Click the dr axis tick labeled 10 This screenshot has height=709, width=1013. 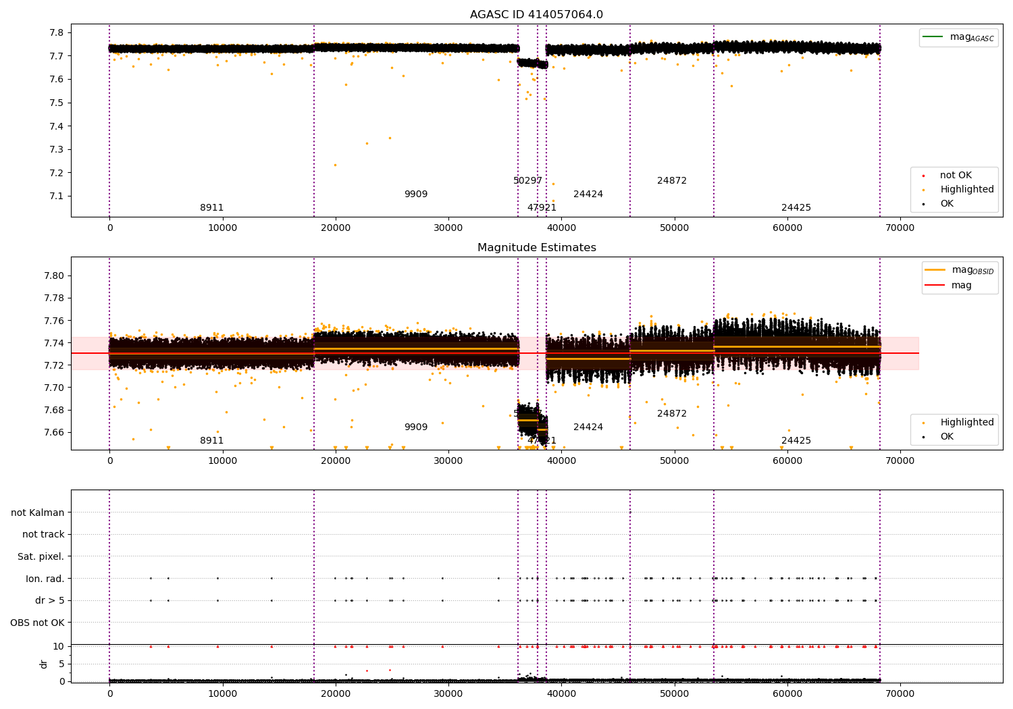[x=59, y=647]
